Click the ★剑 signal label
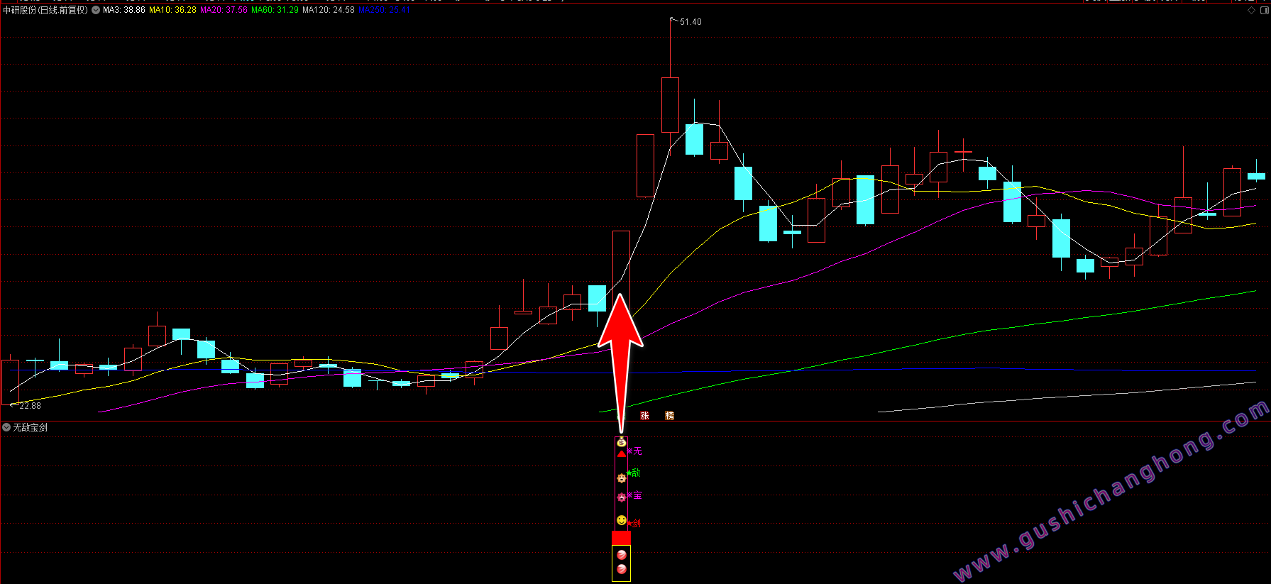Screen dimensions: 1271x584 634,524
